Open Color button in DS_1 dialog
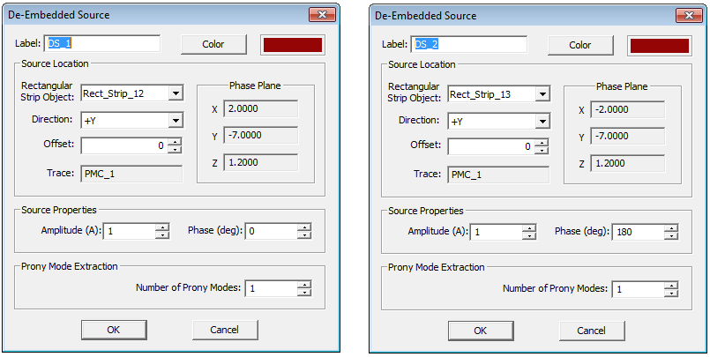This screenshot has height=357, width=710. click(213, 44)
